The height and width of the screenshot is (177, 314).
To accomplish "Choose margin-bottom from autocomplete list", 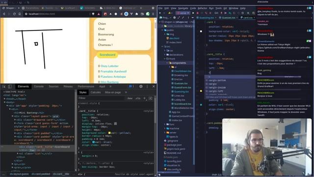I will (x=217, y=80).
